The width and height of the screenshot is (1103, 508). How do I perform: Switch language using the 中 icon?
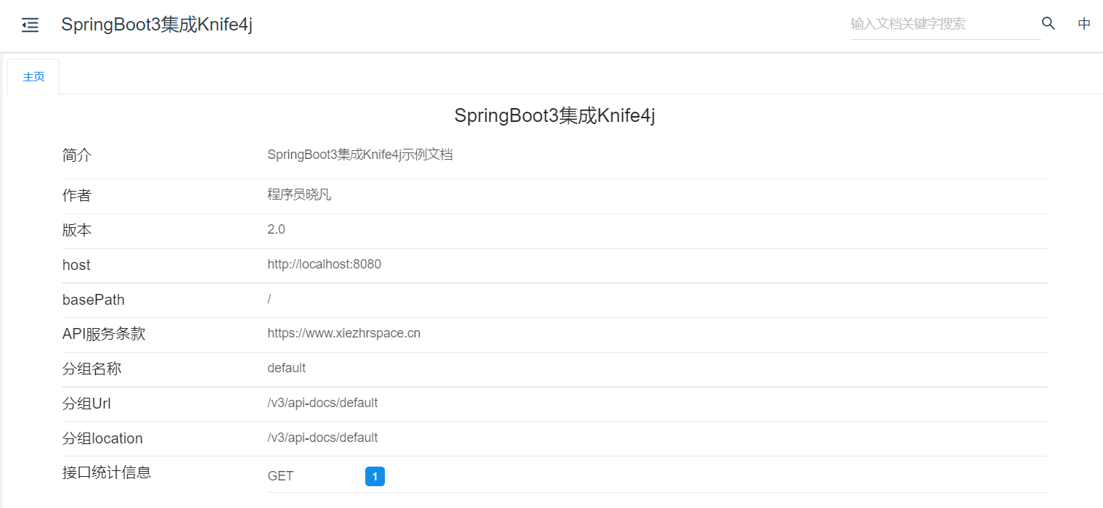(x=1084, y=24)
